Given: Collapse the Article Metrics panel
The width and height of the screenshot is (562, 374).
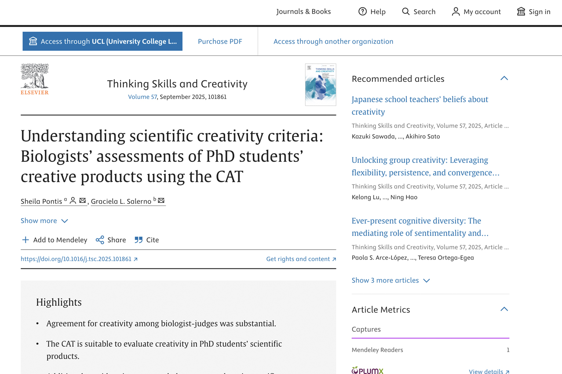Looking at the screenshot, I should click(x=504, y=309).
